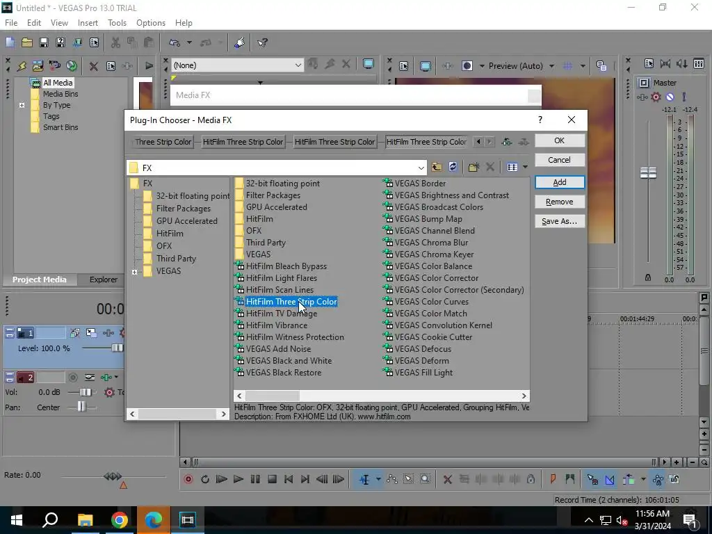Image resolution: width=712 pixels, height=534 pixels.
Task: Click the OK button
Action: coord(560,140)
